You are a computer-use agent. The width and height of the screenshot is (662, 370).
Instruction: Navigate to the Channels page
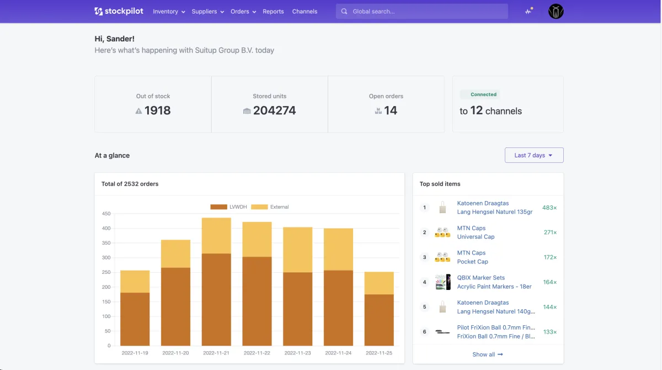point(305,12)
